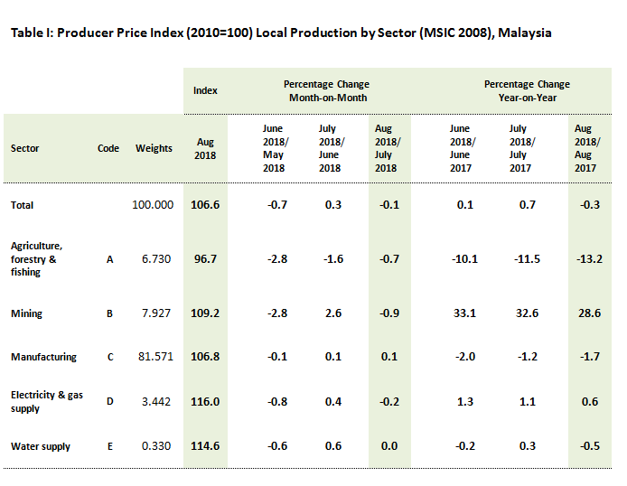627x486 pixels.
Task: Select the Water supply row label
Action: pyautogui.click(x=41, y=446)
